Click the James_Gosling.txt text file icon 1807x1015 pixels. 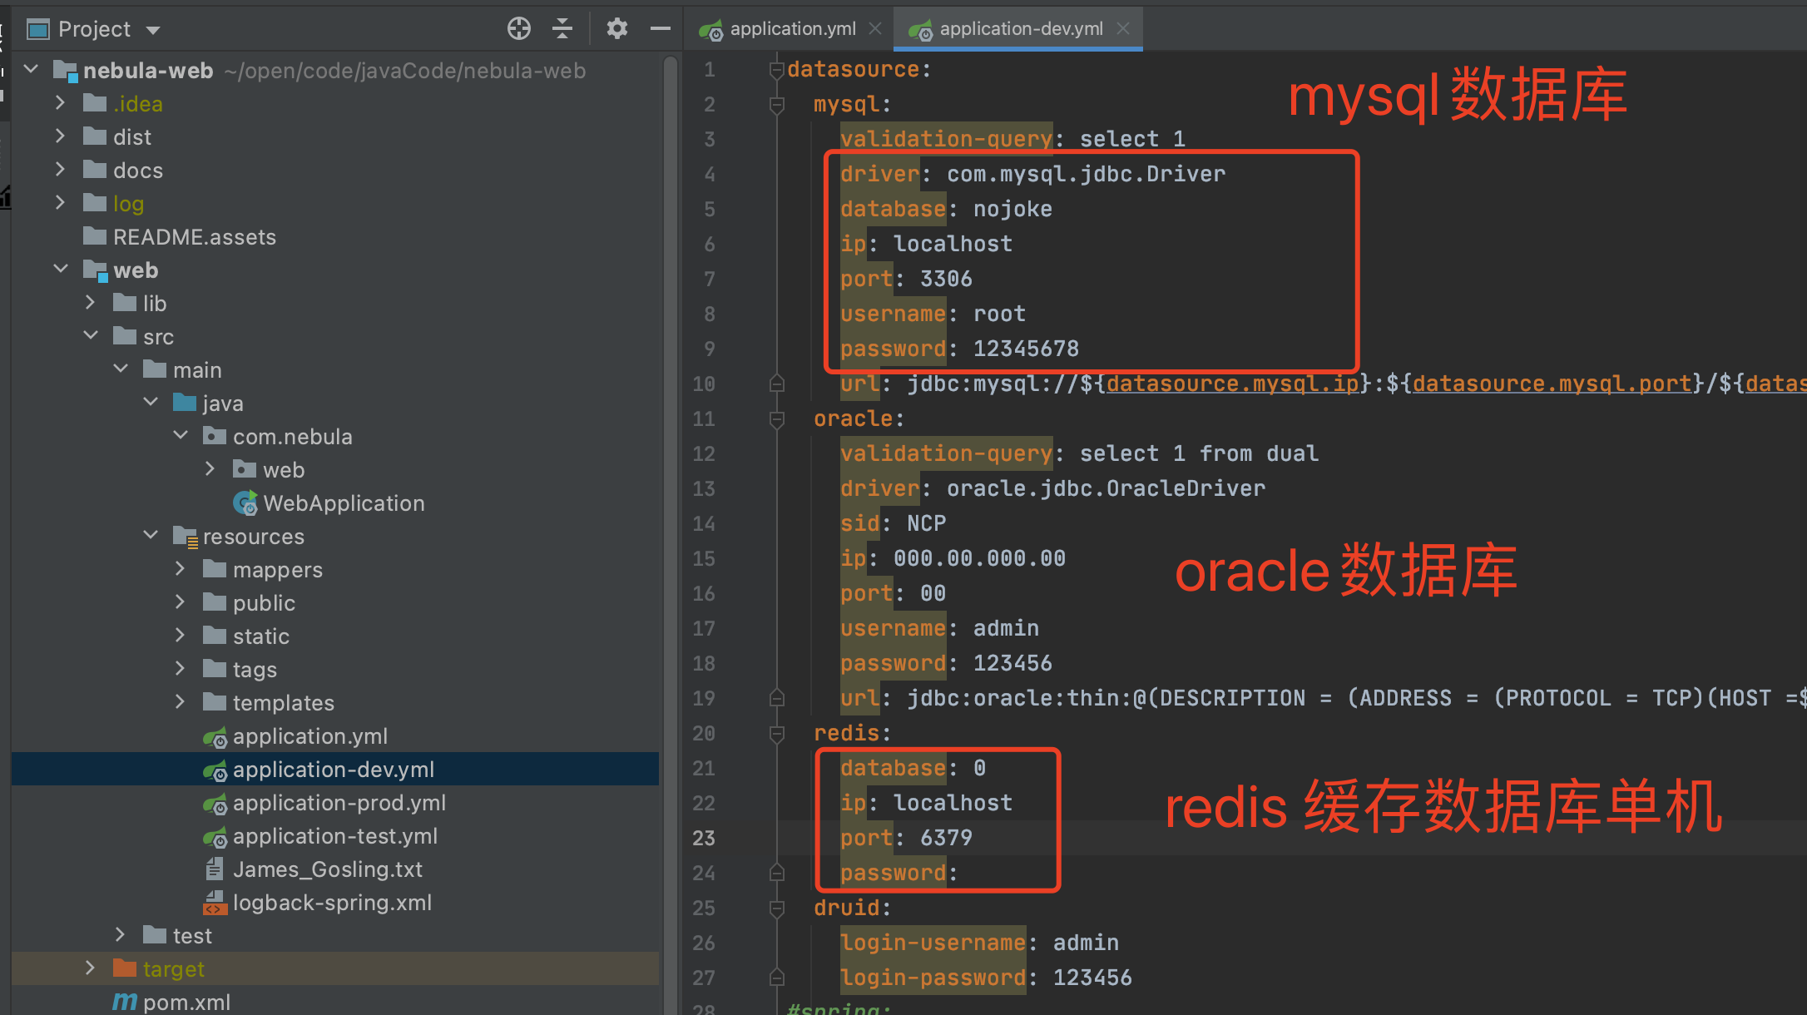pos(215,869)
